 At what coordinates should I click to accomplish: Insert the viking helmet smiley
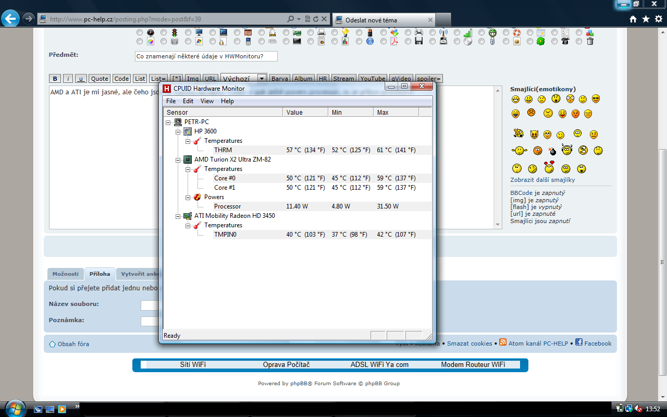coord(567,149)
